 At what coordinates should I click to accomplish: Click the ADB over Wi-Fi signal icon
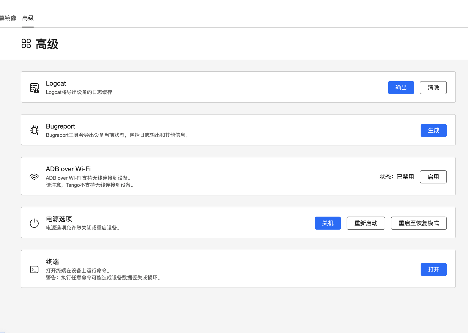(x=34, y=177)
